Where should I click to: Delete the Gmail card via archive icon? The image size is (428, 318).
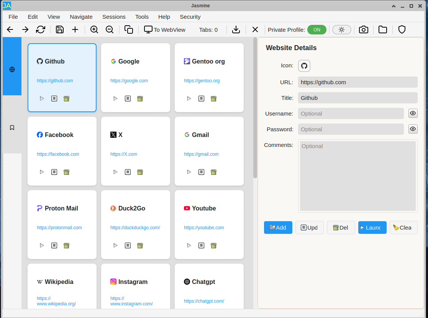point(213,172)
